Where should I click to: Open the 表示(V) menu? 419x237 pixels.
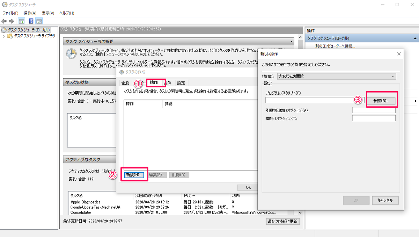(48, 13)
